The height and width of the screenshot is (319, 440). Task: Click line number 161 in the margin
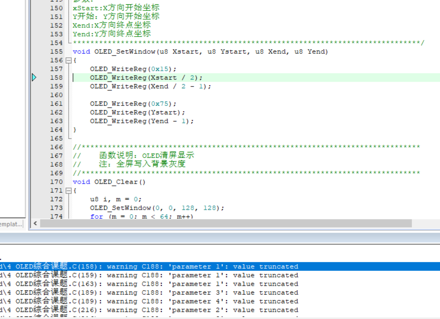click(x=57, y=104)
